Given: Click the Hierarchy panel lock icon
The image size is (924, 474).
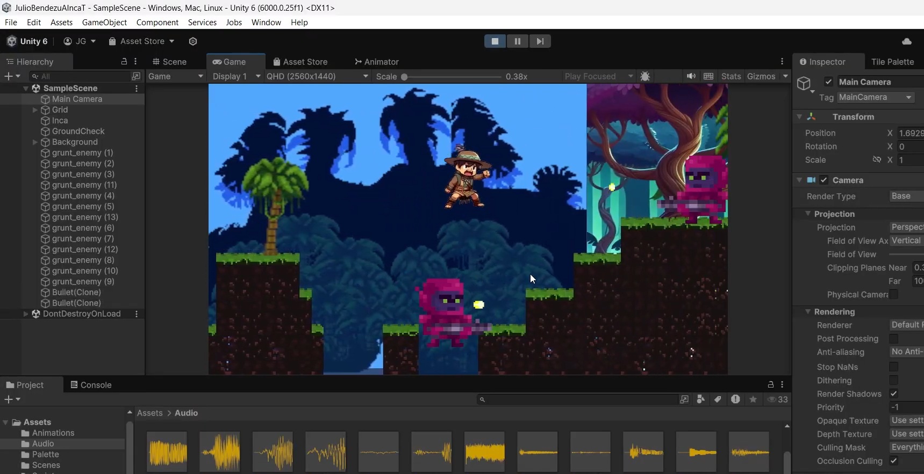Looking at the screenshot, I should point(124,62).
